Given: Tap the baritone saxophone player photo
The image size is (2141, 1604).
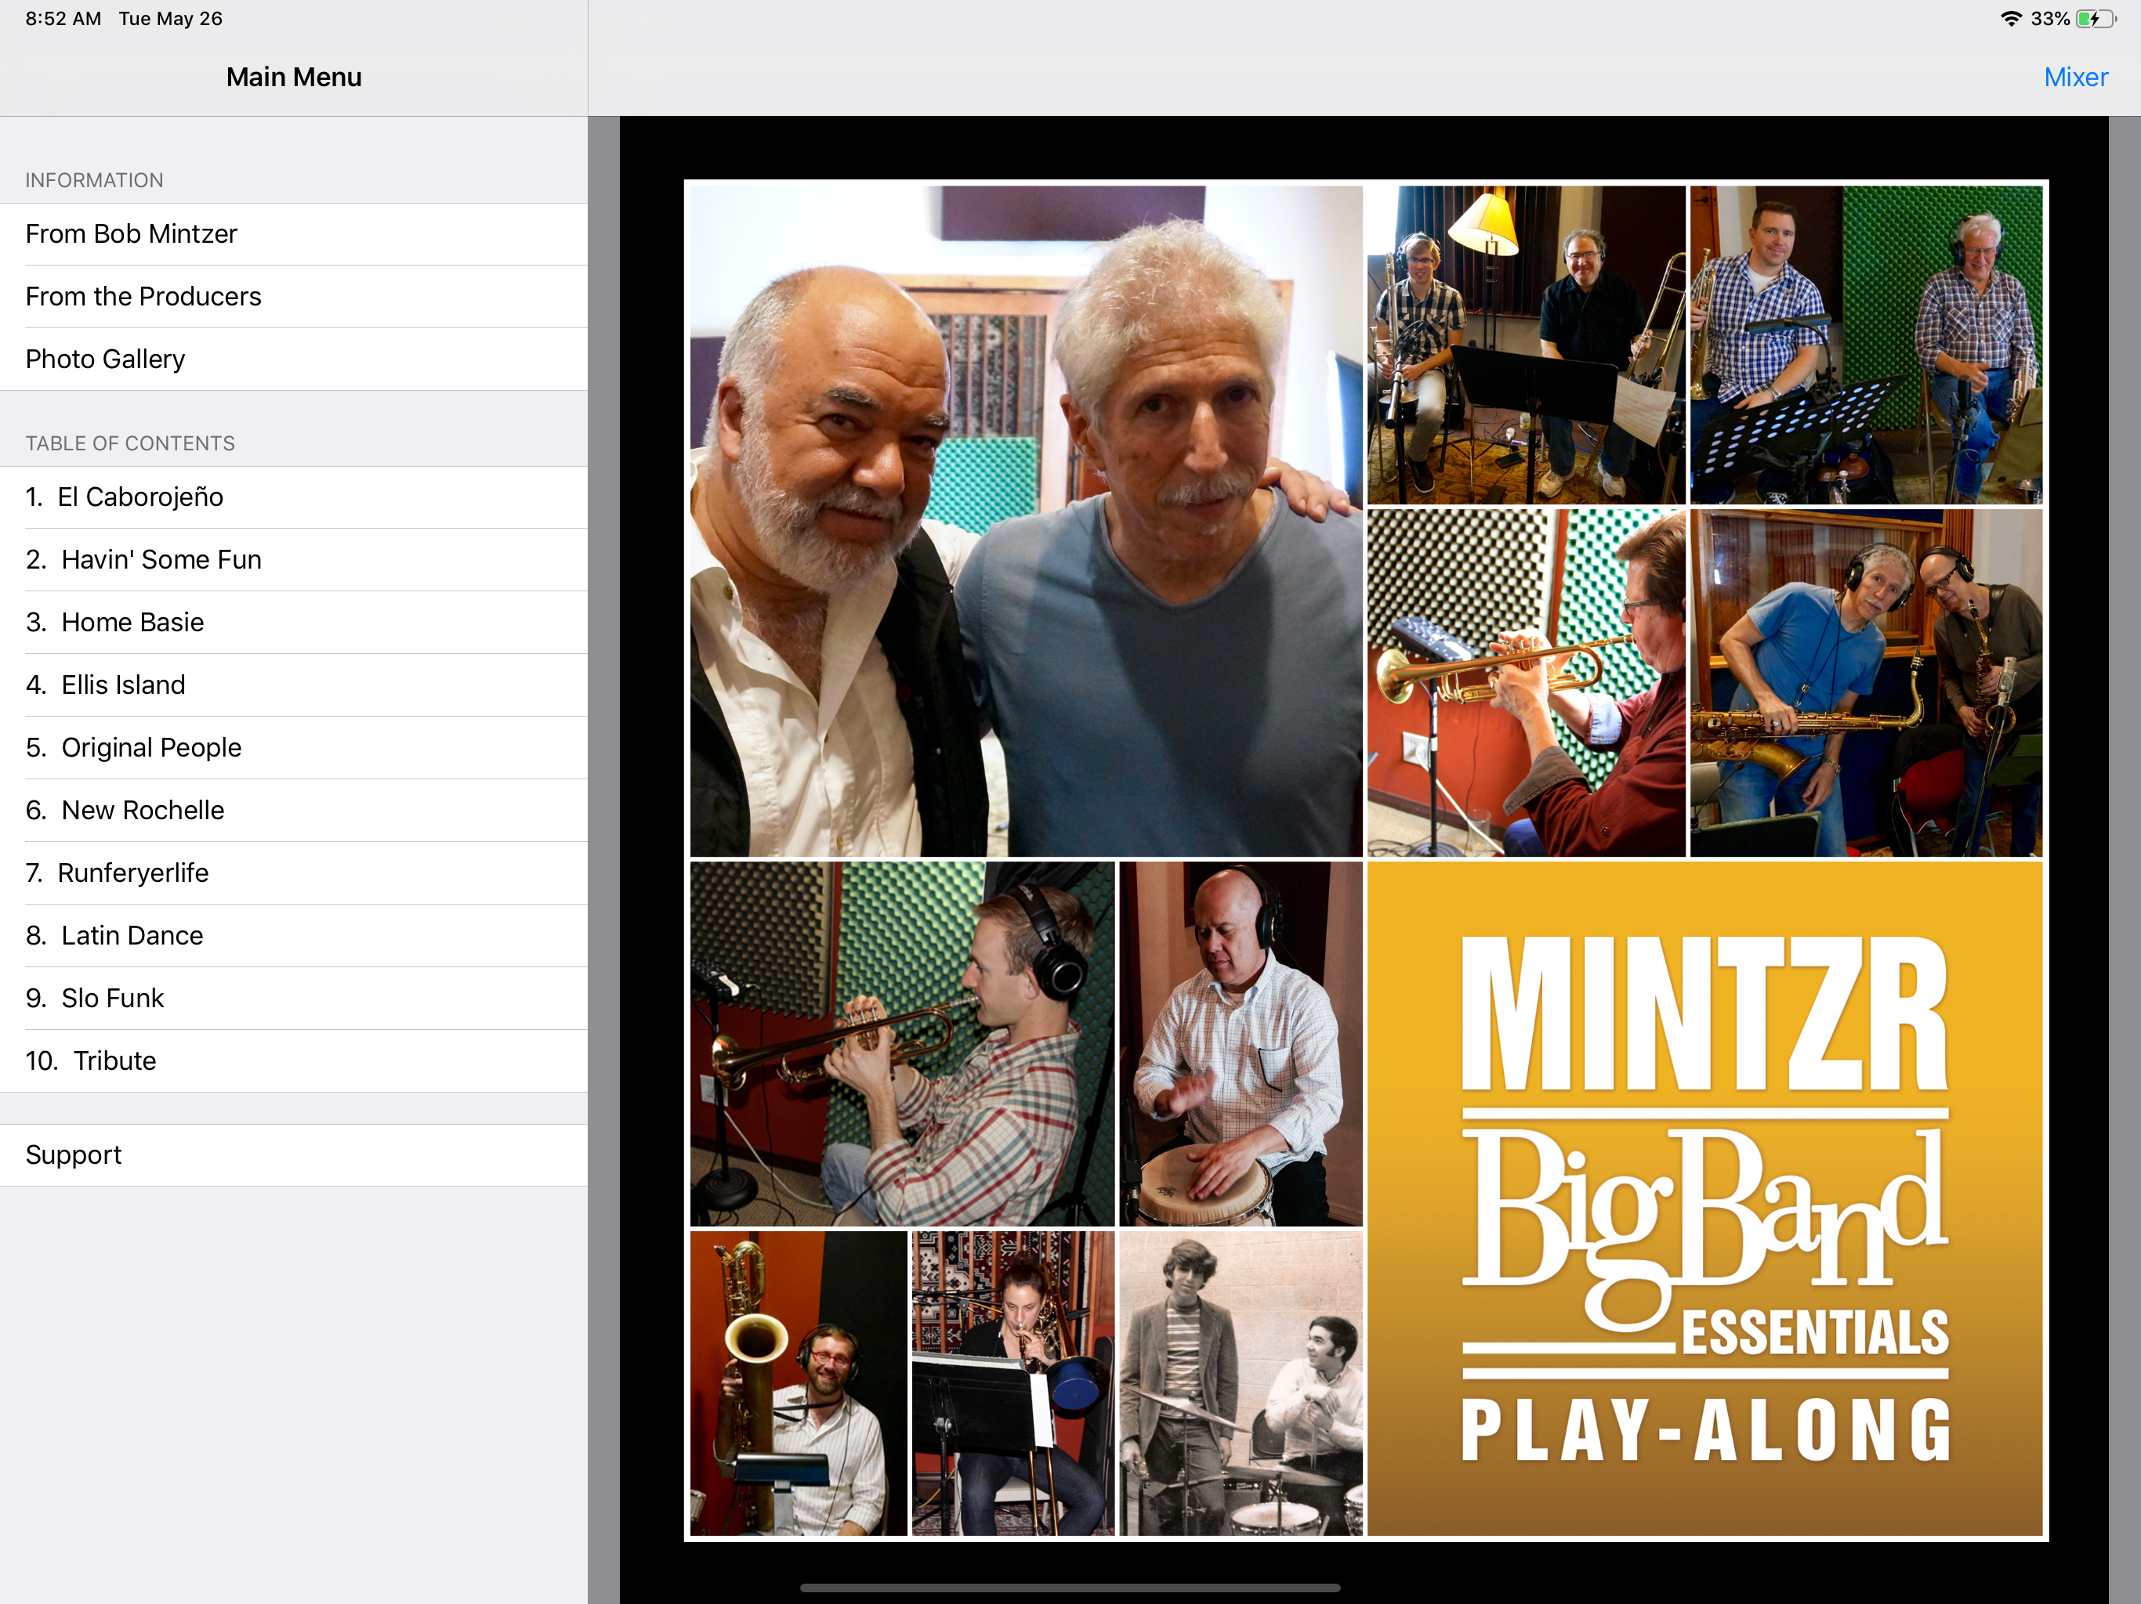Looking at the screenshot, I should [799, 1383].
